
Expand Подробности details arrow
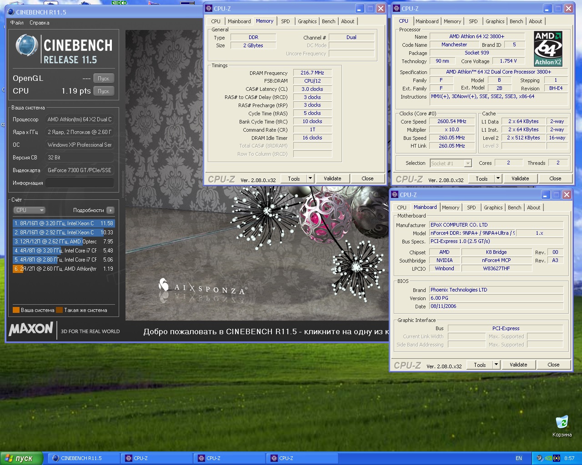pyautogui.click(x=110, y=210)
